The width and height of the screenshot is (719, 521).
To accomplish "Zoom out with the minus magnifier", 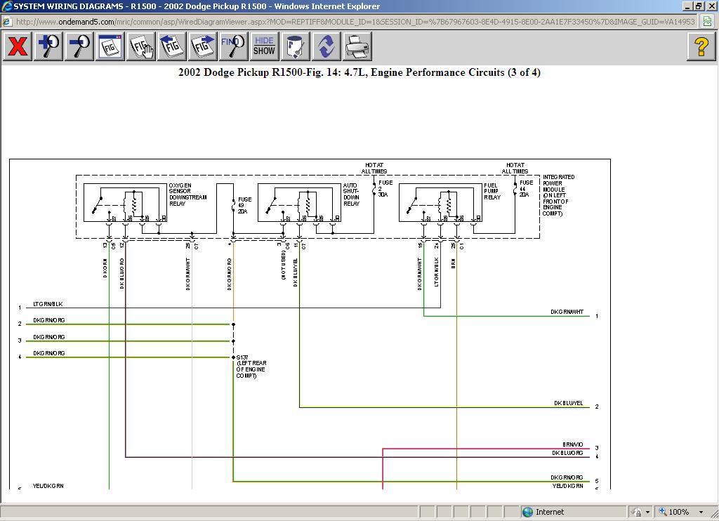I will coord(79,47).
